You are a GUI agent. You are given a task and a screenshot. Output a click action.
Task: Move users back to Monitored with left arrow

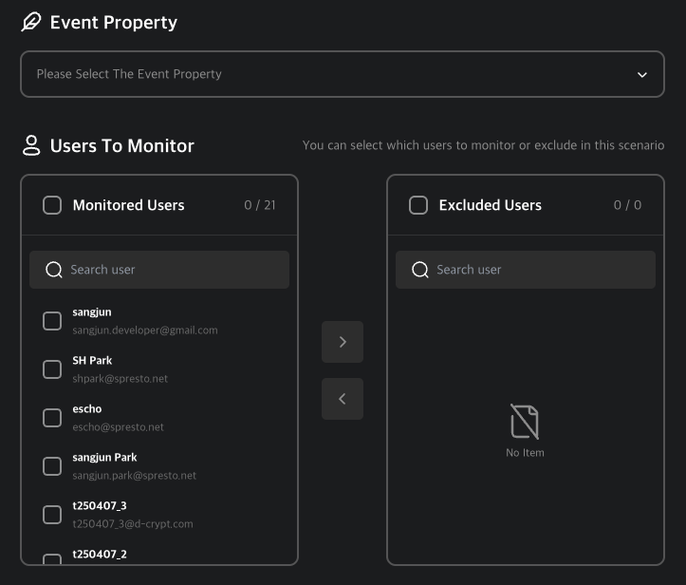343,399
